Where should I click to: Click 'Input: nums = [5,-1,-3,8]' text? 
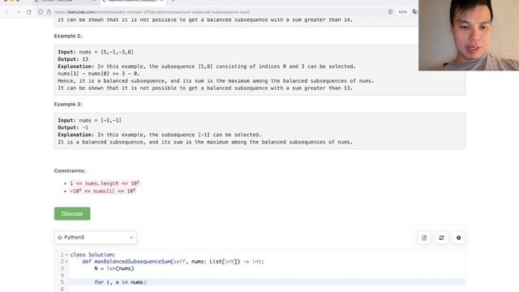click(96, 52)
